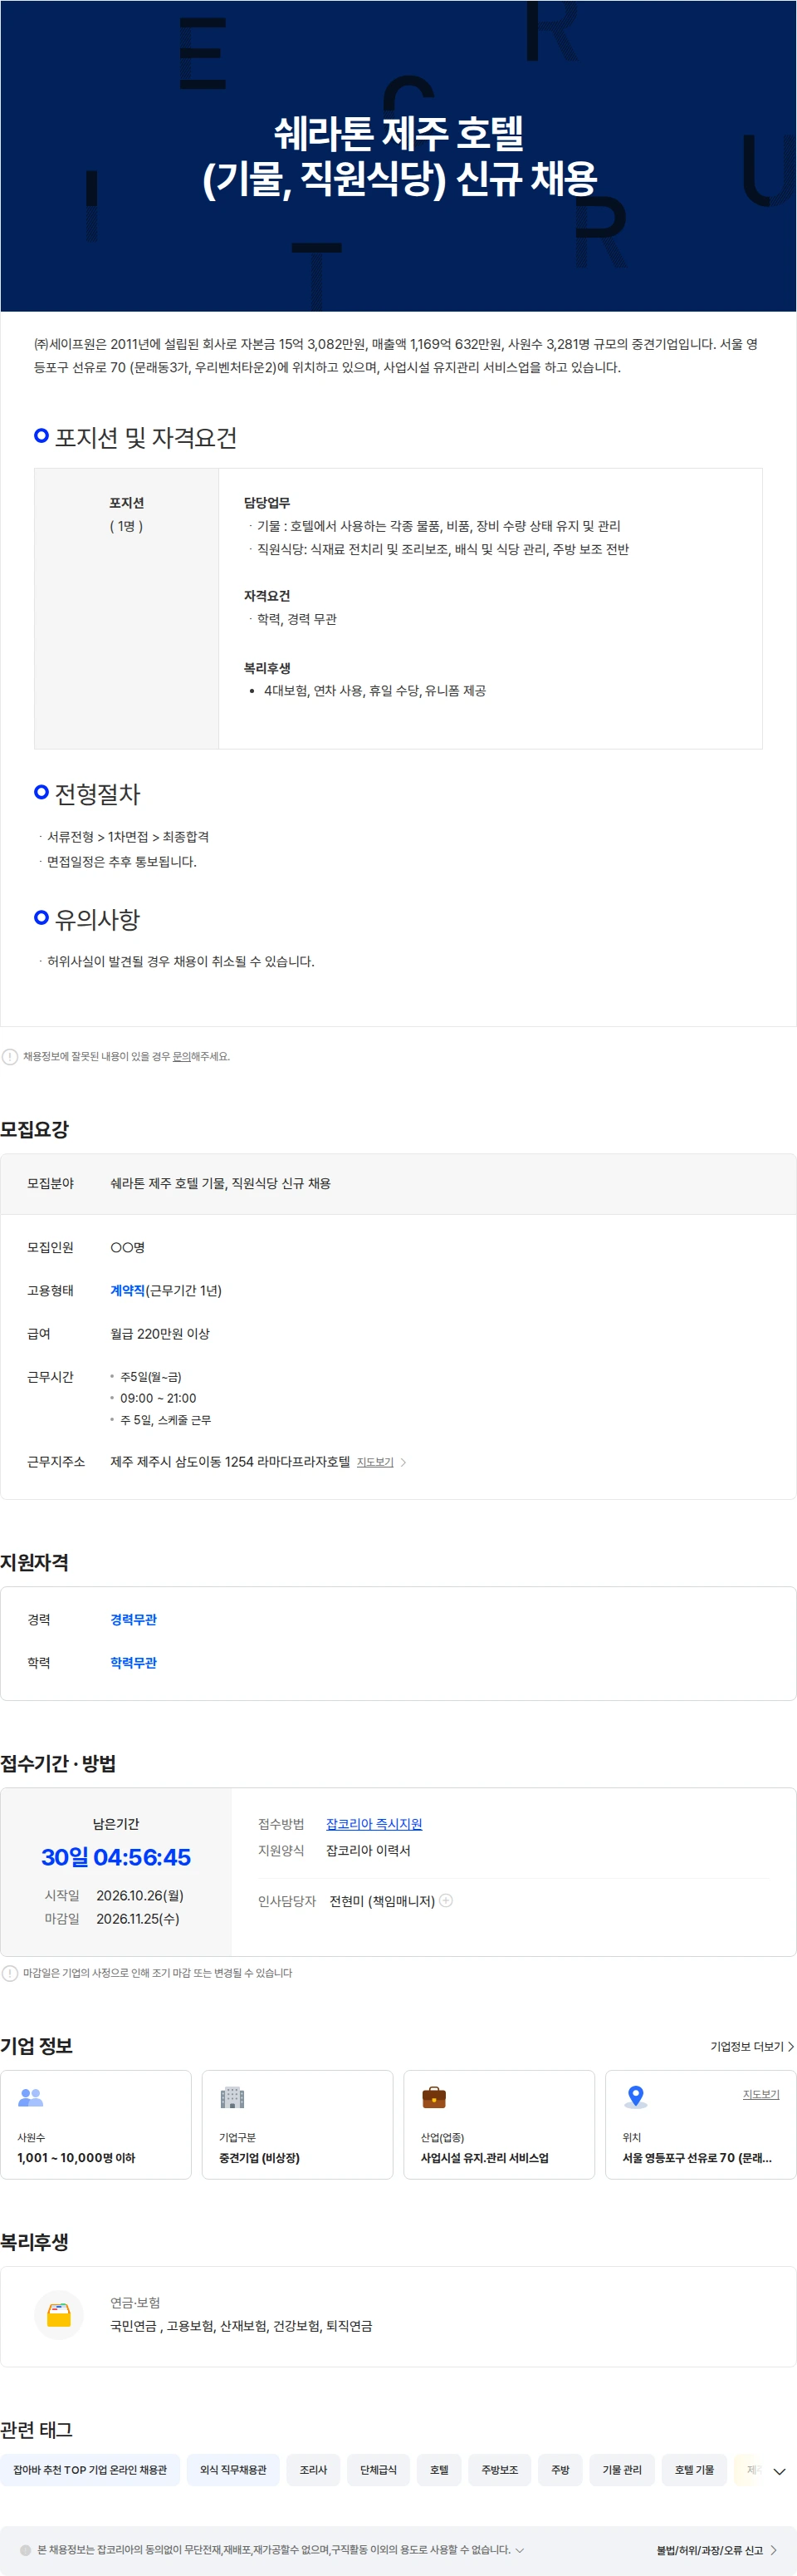Click the 마감일 2026.11.25(수) date
The height and width of the screenshot is (2576, 797).
tap(138, 1919)
